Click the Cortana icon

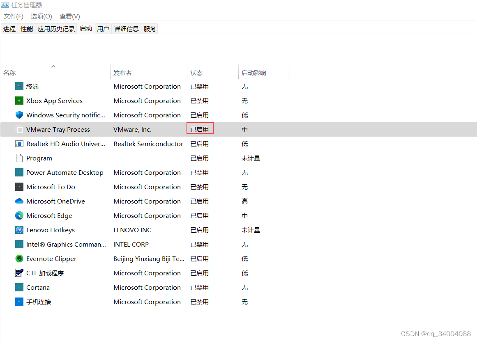[x=19, y=287]
